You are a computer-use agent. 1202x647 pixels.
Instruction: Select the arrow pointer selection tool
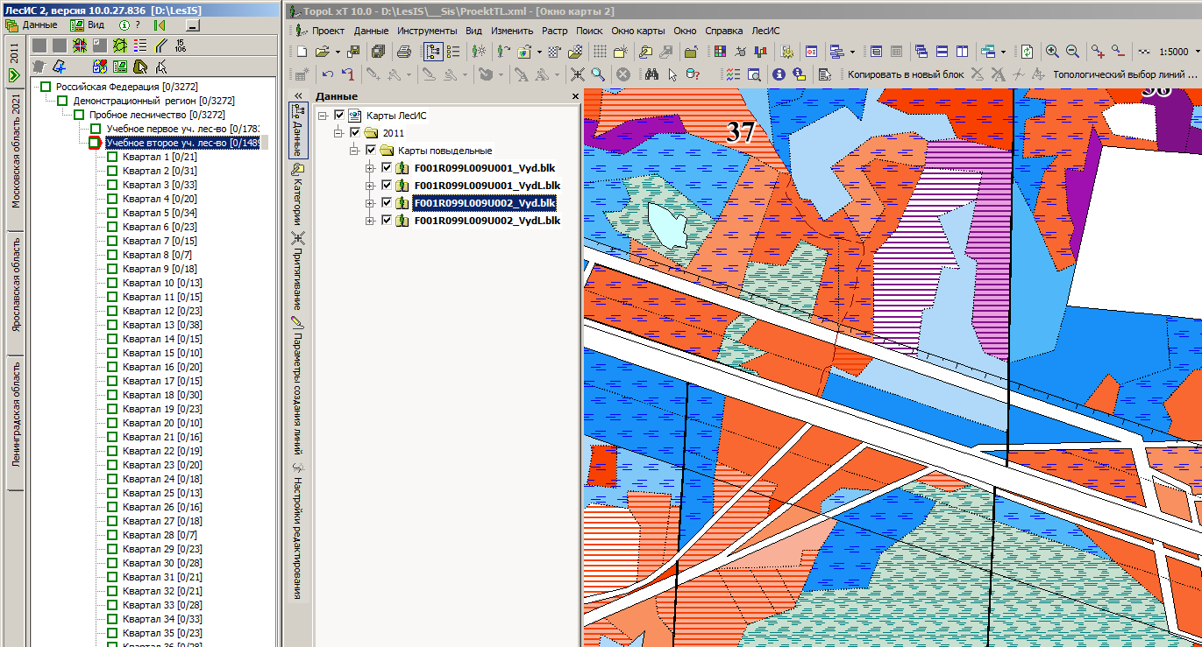[672, 74]
